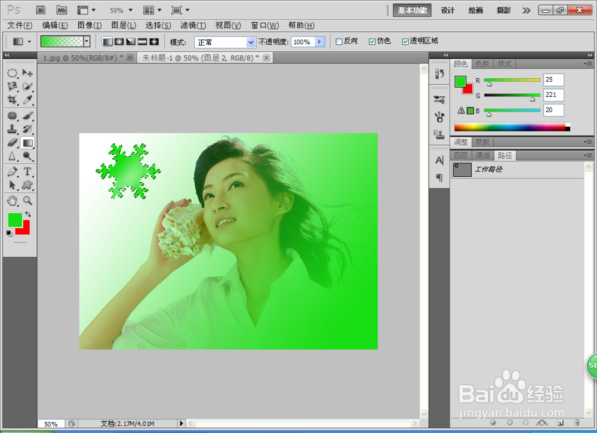Open the Character panel icon
This screenshot has width=597, height=433.
[x=439, y=160]
